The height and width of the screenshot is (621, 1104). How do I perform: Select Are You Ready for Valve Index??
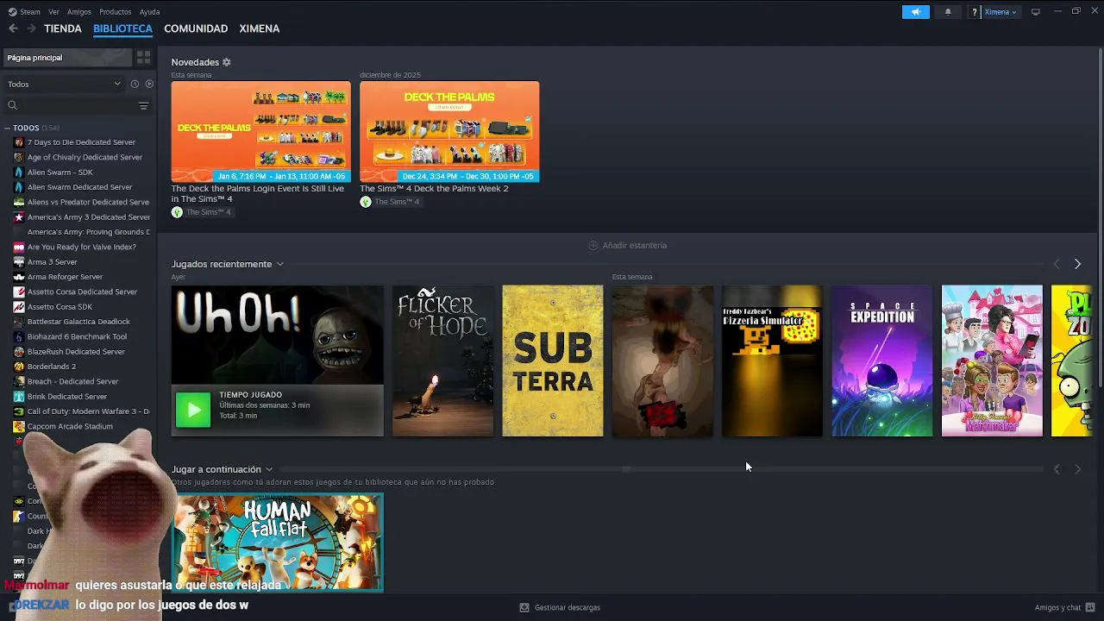[81, 247]
